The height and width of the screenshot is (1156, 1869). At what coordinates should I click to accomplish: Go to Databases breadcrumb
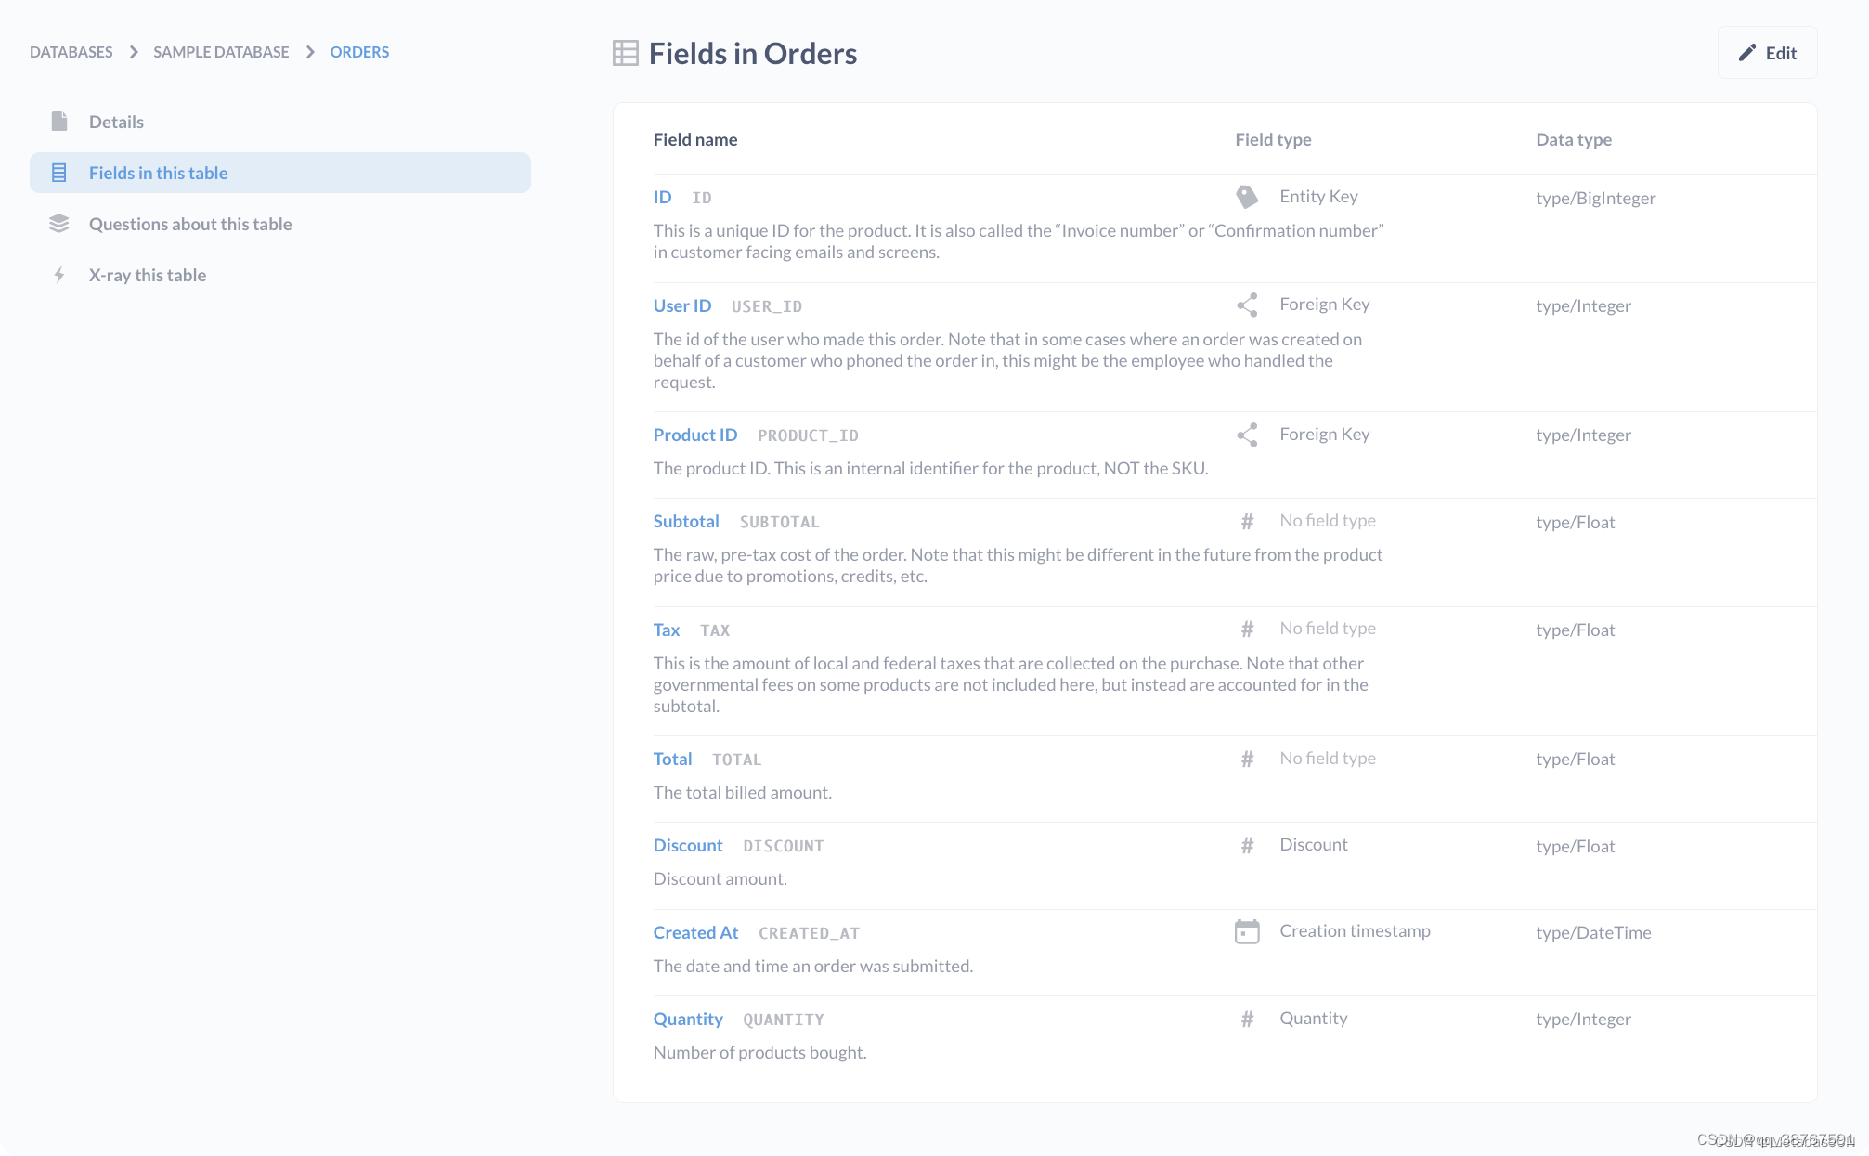(71, 52)
